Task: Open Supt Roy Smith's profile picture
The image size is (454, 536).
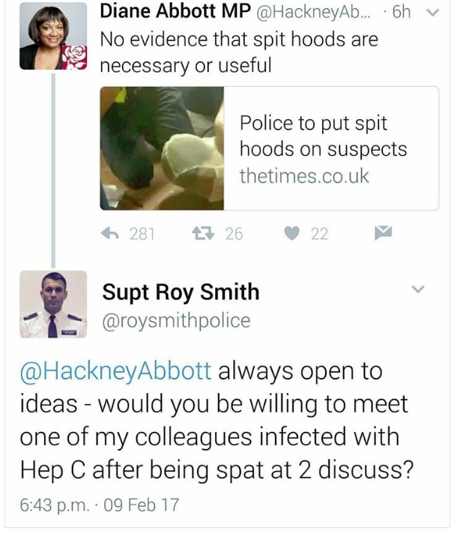Action: pyautogui.click(x=53, y=304)
